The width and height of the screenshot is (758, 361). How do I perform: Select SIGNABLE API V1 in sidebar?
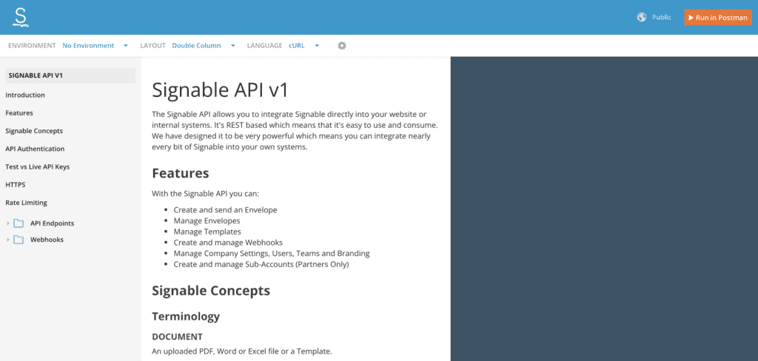(70, 75)
